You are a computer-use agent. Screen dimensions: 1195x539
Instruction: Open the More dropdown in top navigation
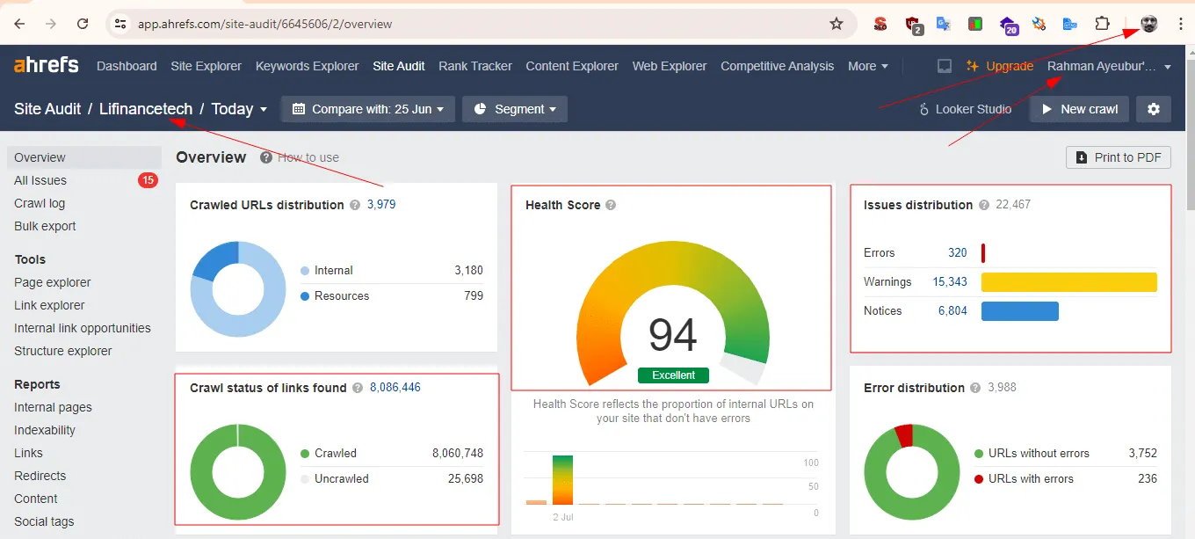pos(868,66)
